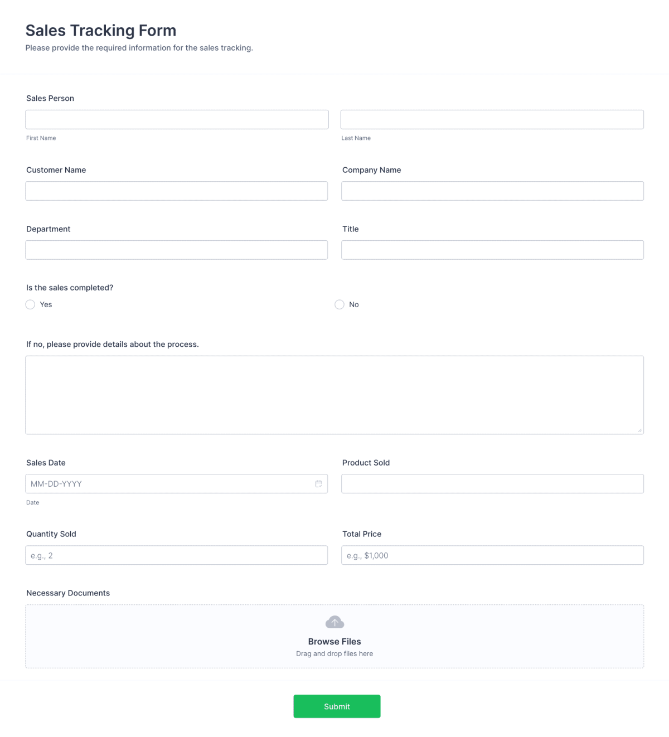669x737 pixels.
Task: Click the Department input box
Action: tap(176, 250)
